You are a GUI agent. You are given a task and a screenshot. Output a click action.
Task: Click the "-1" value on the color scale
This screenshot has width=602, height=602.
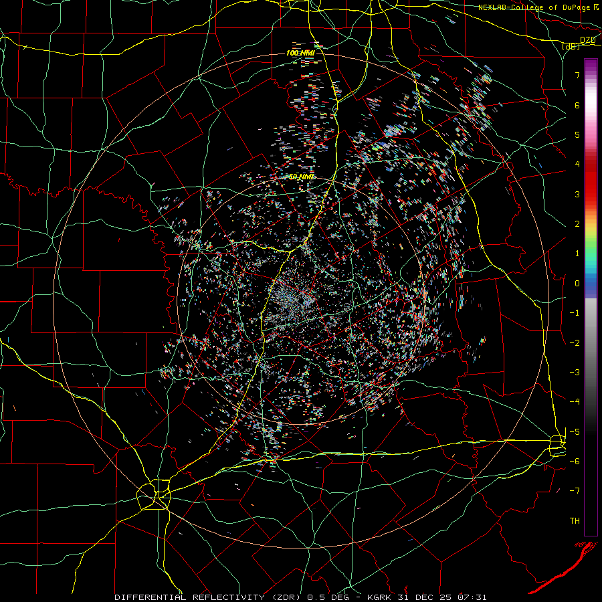click(575, 313)
